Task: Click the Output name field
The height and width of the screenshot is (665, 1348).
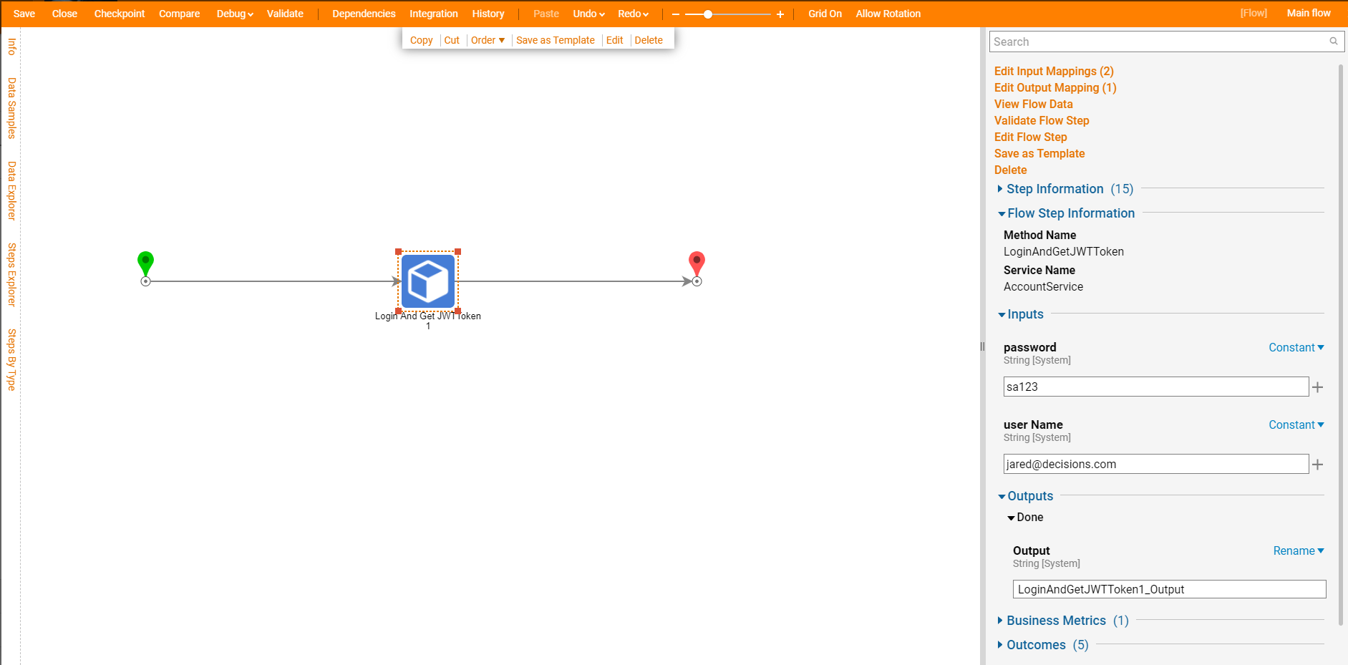Action: (x=1169, y=589)
